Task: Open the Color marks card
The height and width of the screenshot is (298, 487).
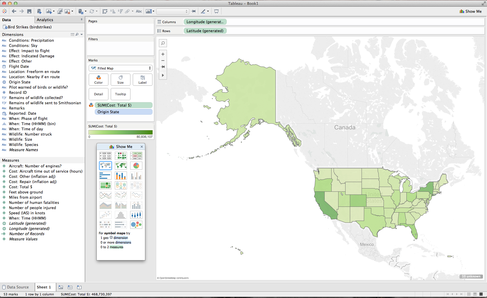Action: pos(99,80)
